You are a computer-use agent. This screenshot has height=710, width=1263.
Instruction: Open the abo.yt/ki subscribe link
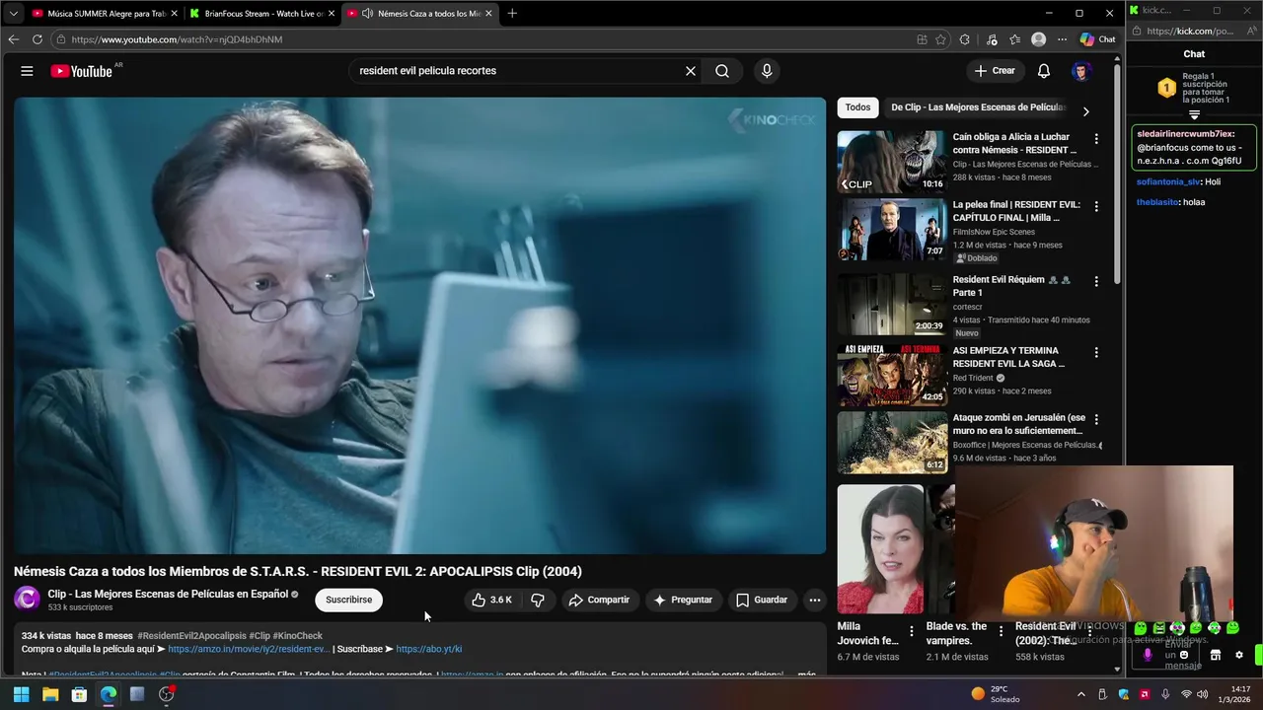click(429, 649)
